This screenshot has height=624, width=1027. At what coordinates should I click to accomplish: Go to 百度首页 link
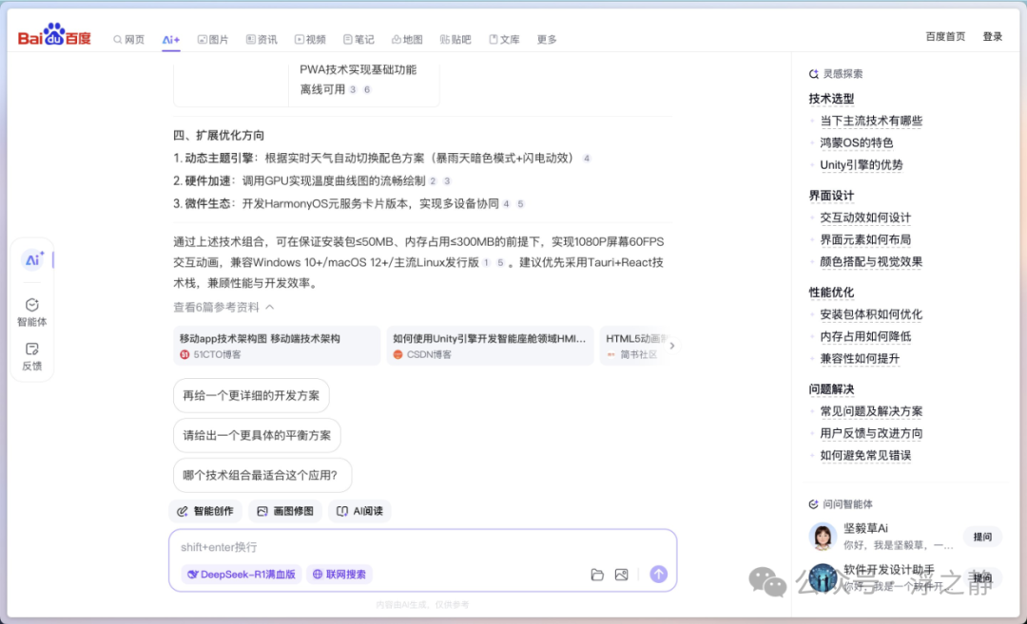(945, 37)
